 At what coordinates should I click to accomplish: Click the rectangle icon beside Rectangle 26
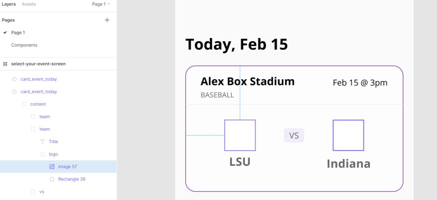(x=52, y=179)
